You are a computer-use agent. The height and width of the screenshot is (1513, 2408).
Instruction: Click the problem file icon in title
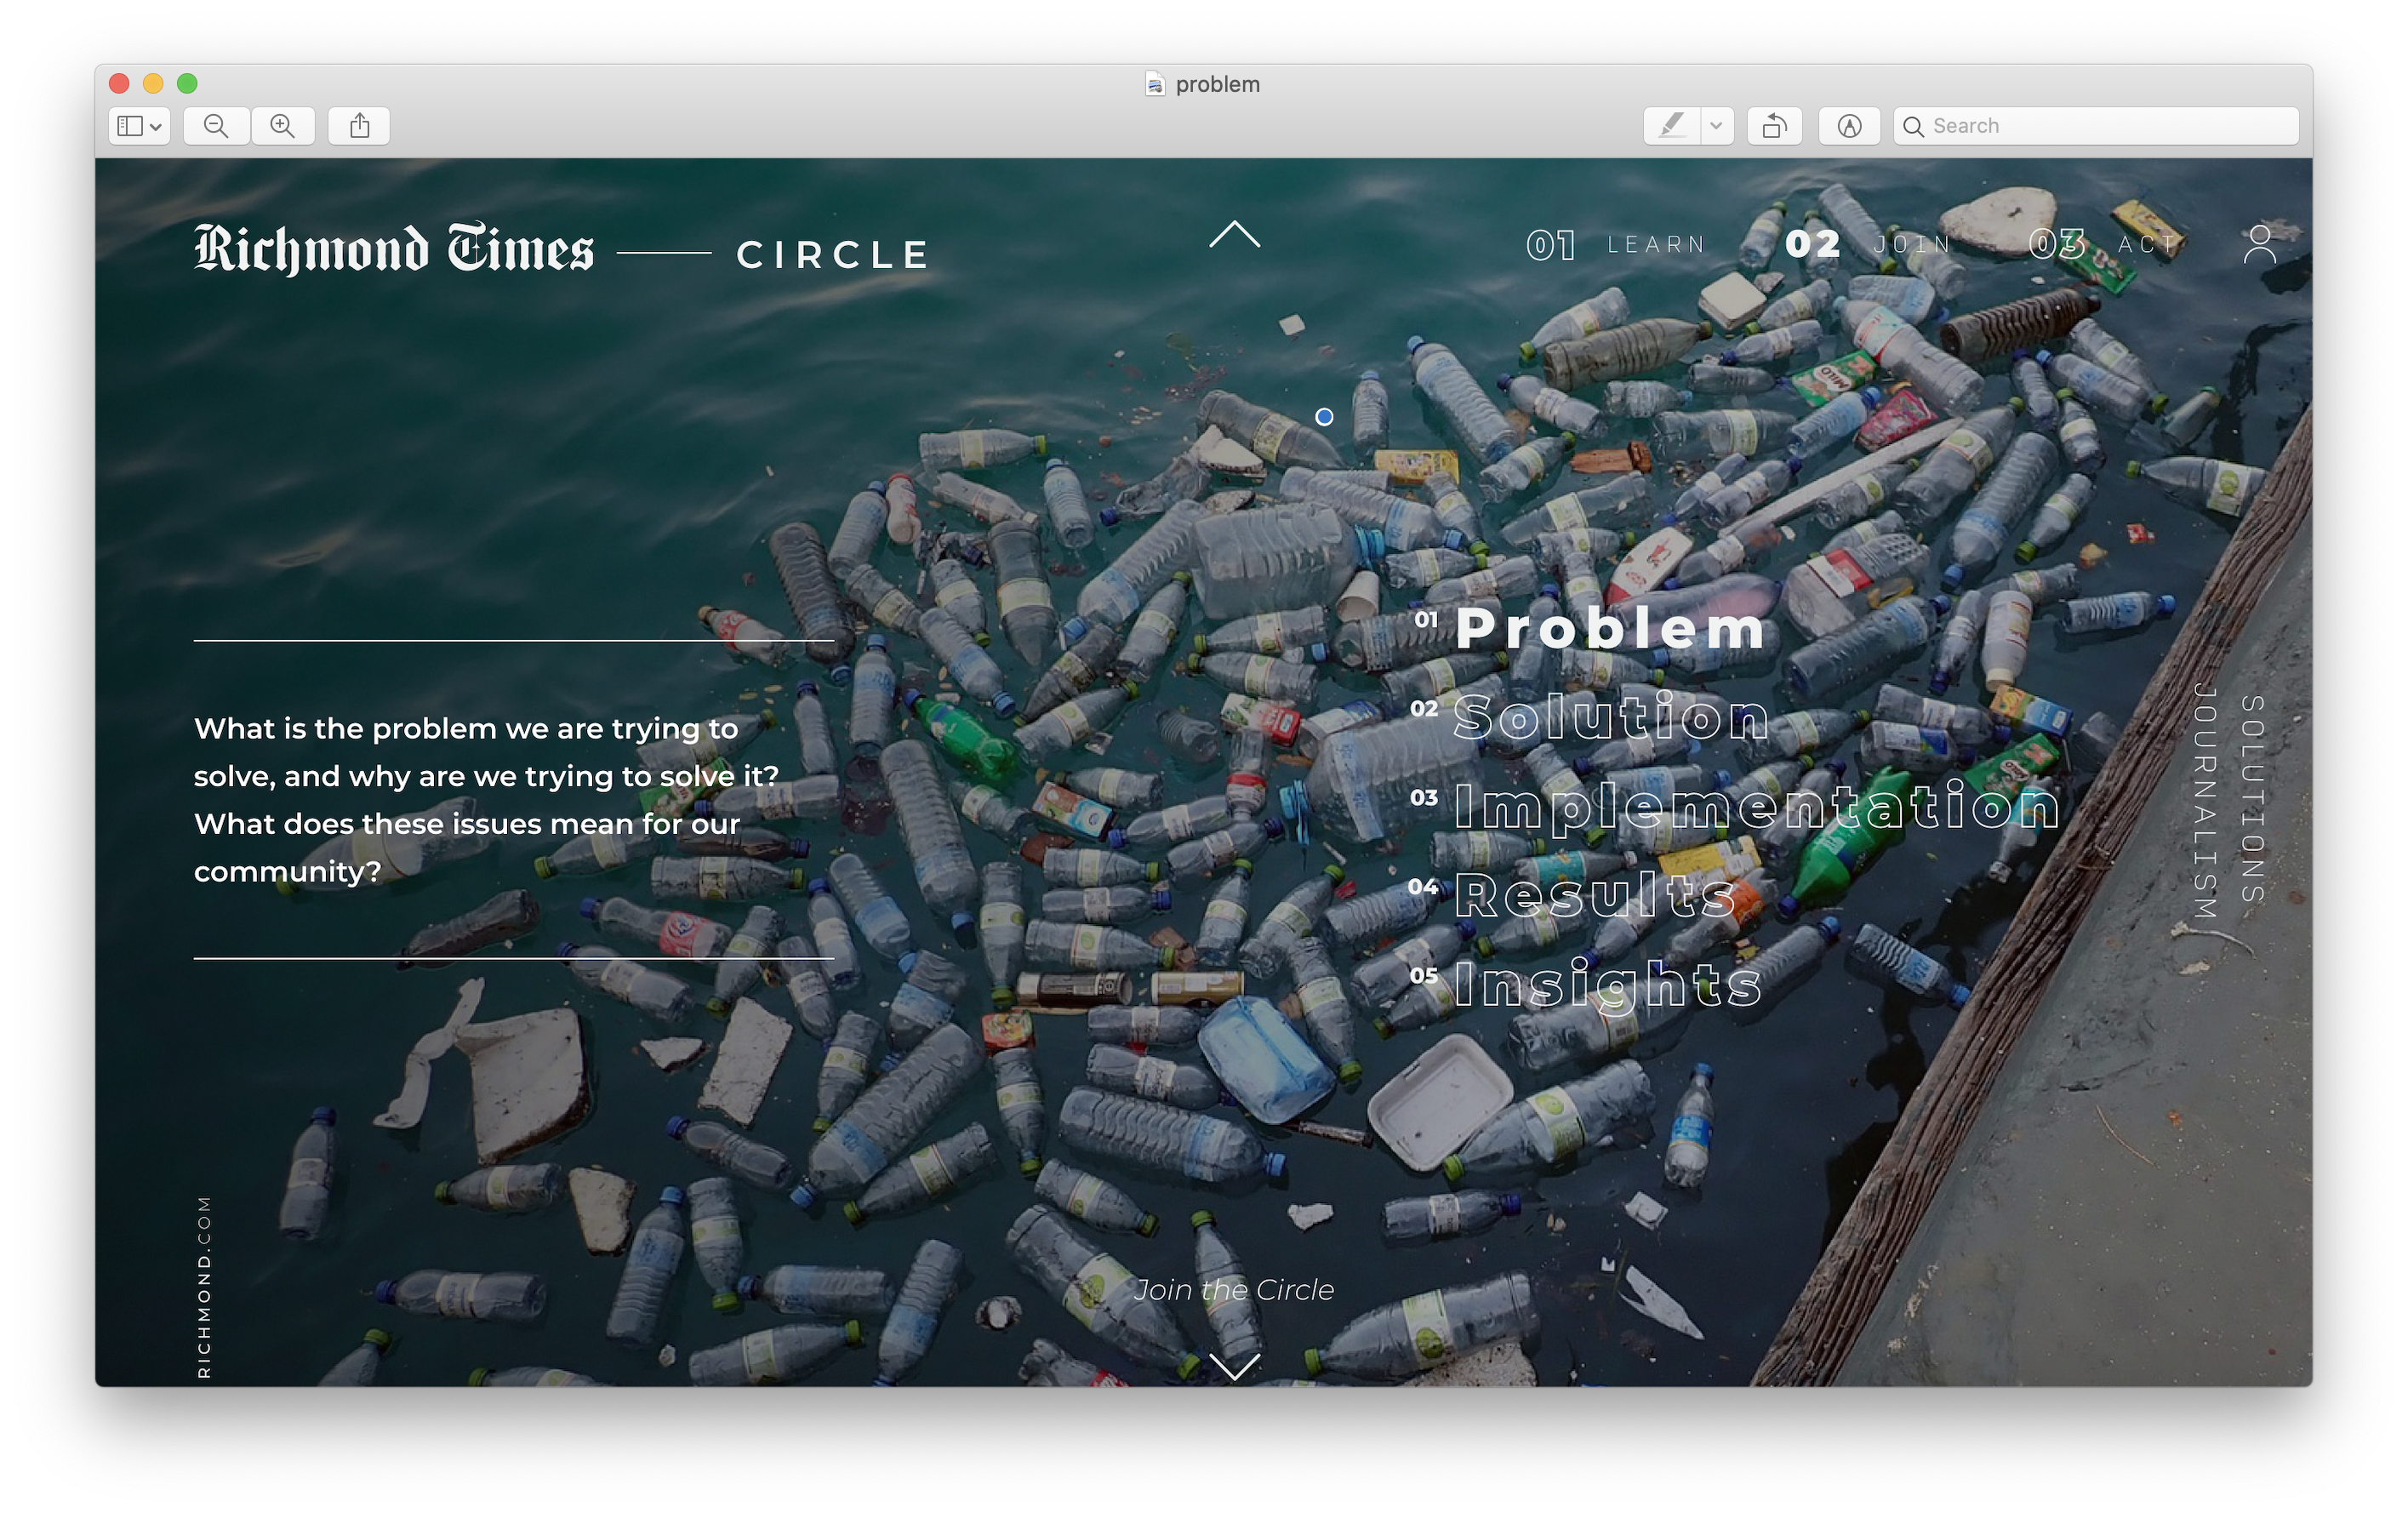[x=1155, y=84]
